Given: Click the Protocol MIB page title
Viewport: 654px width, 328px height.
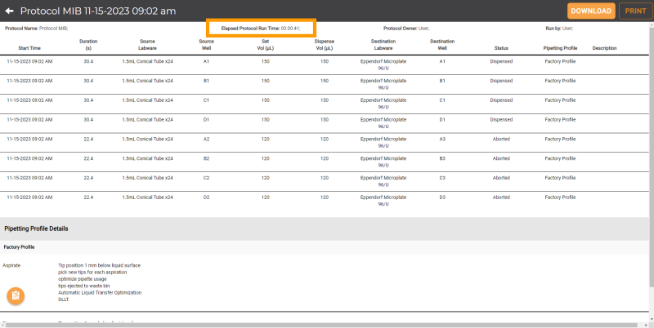Looking at the screenshot, I should [98, 11].
